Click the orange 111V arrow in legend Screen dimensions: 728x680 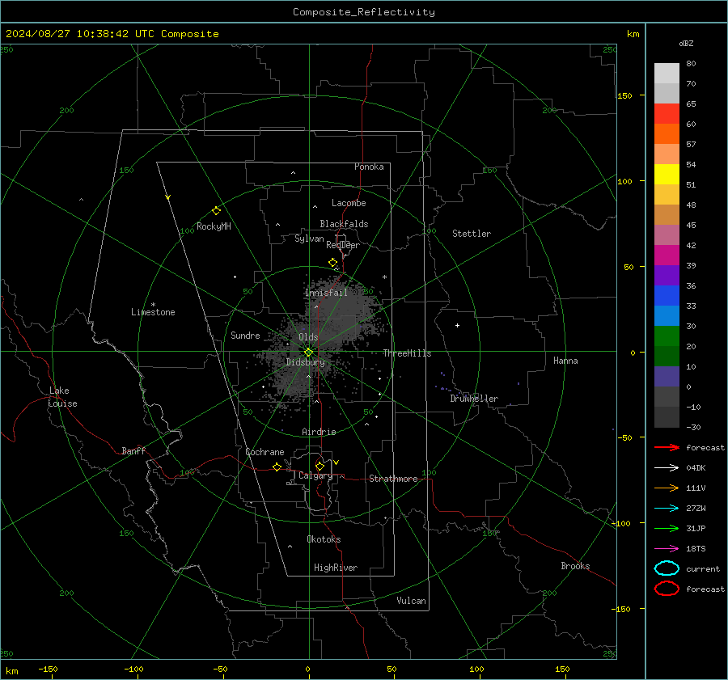(667, 488)
